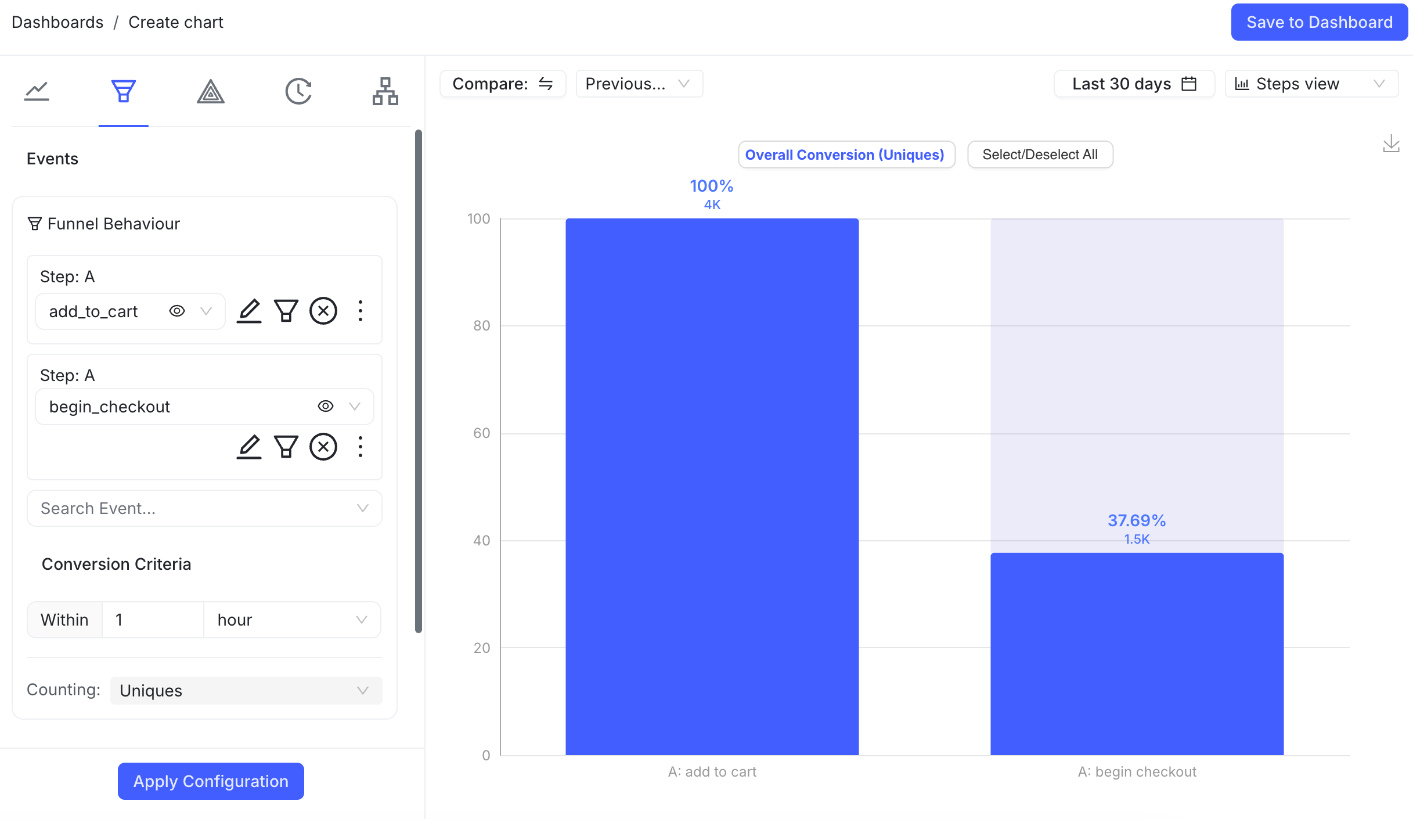
Task: Toggle visibility of the add_to_cart step
Action: [x=176, y=311]
